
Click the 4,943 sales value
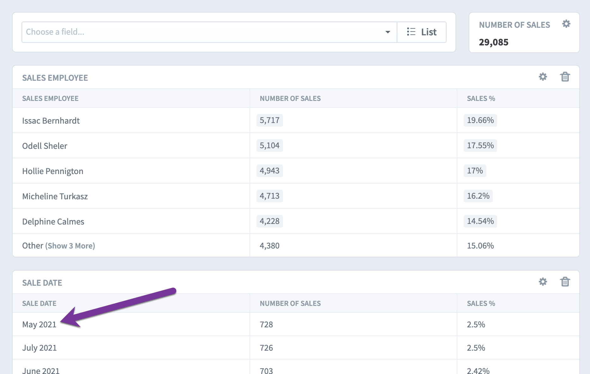click(x=269, y=171)
